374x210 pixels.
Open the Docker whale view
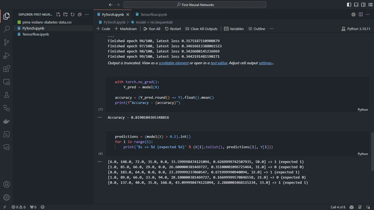[7, 121]
